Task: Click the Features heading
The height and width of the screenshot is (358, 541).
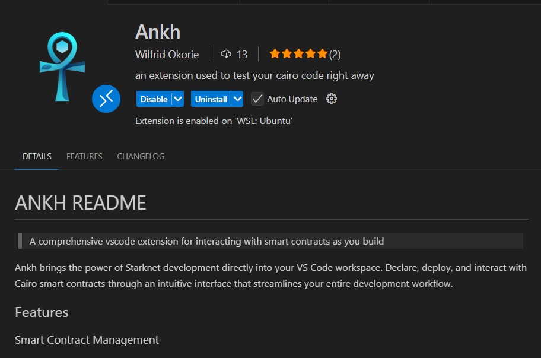Action: (42, 312)
